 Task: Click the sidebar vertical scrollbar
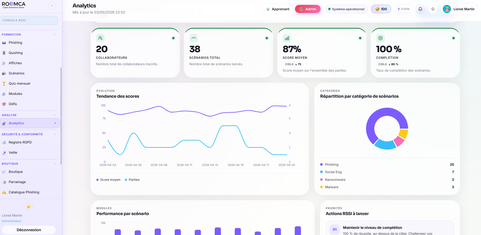click(x=61, y=116)
